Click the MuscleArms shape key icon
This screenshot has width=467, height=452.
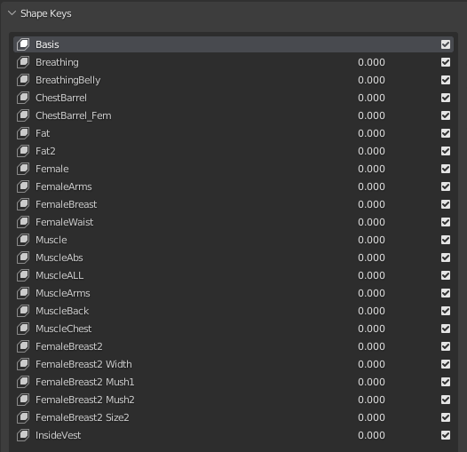tap(23, 293)
